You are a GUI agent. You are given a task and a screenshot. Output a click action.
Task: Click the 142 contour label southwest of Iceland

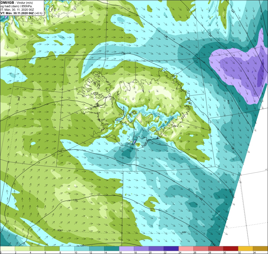coord(60,151)
